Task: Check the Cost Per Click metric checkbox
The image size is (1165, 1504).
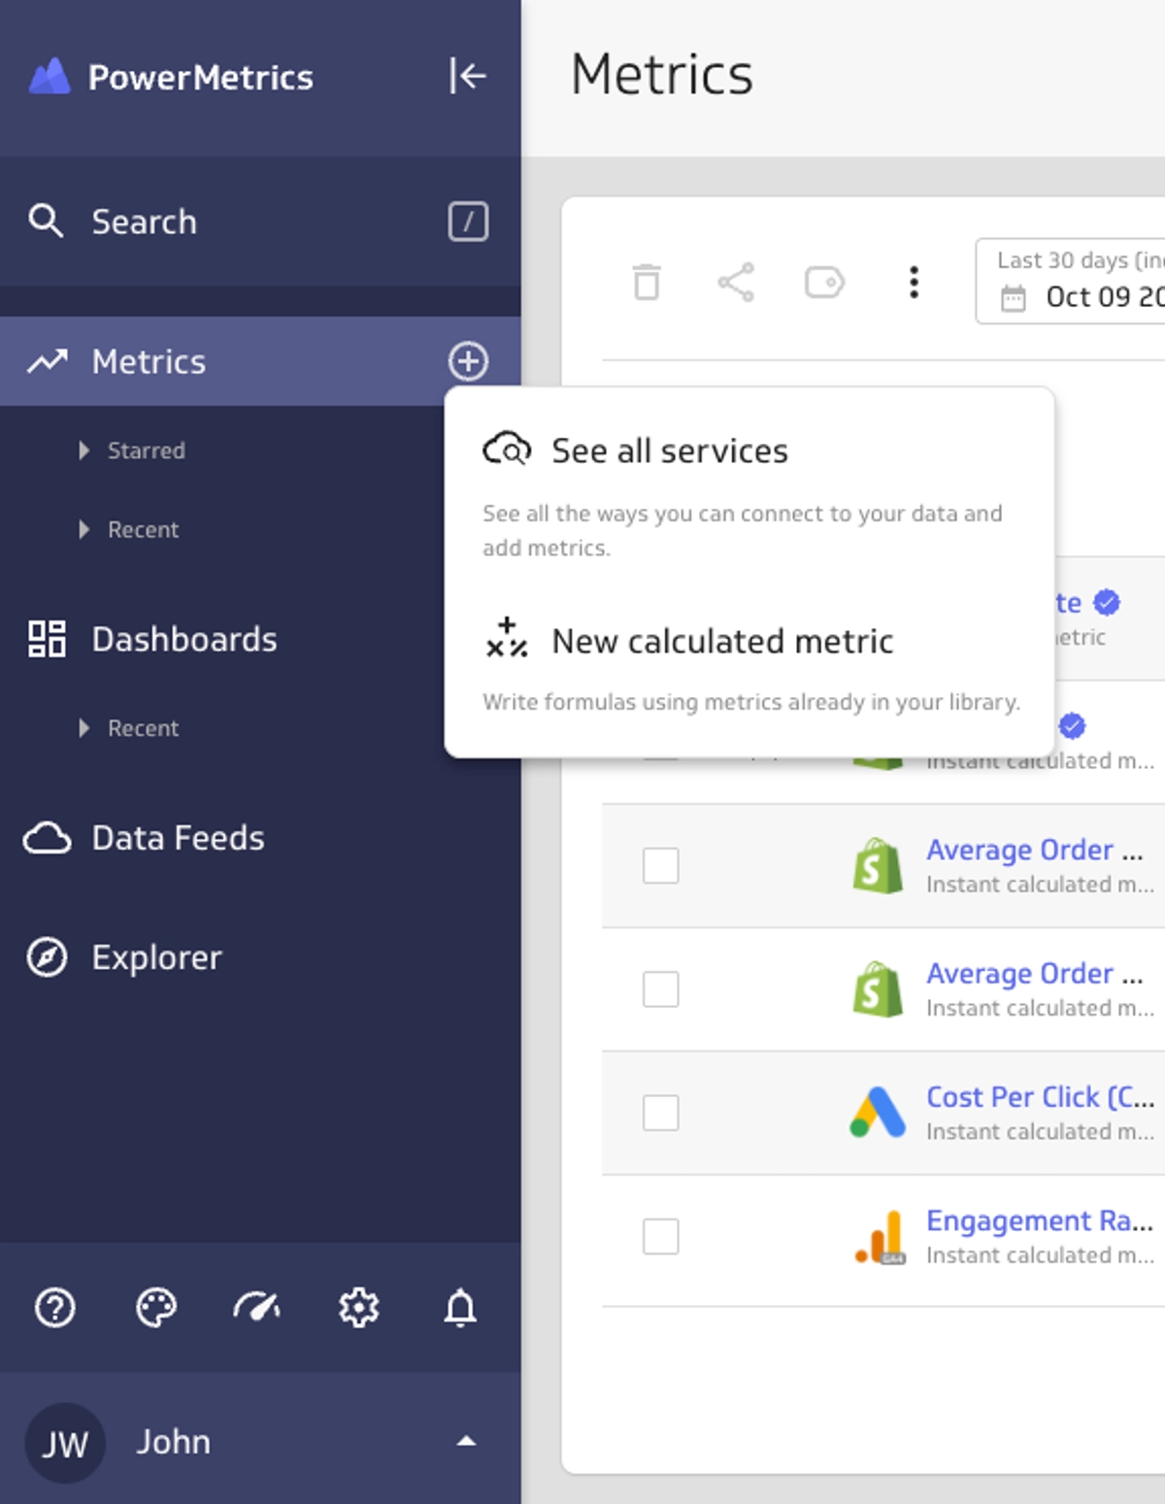Action: click(661, 1113)
